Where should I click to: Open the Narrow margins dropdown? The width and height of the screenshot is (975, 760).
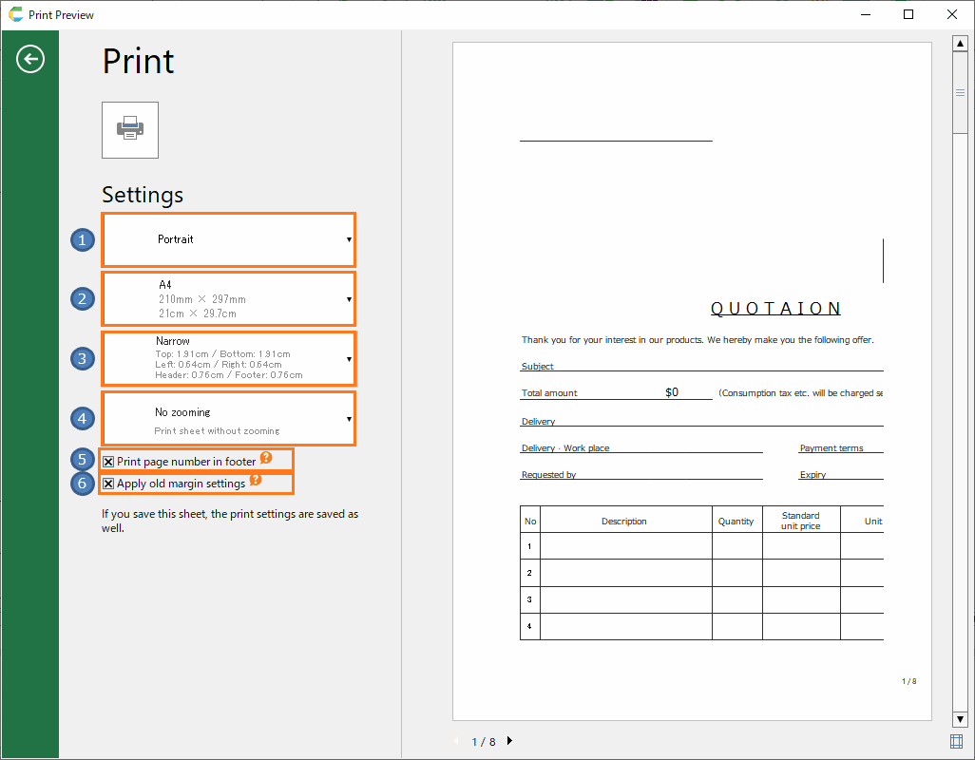pos(228,358)
